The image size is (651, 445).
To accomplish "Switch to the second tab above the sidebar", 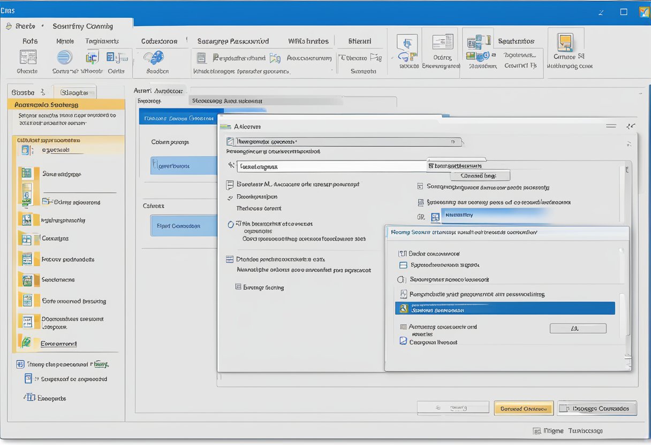I will 75,91.
